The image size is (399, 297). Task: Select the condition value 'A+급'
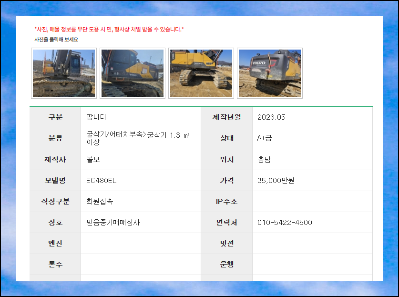(265, 138)
